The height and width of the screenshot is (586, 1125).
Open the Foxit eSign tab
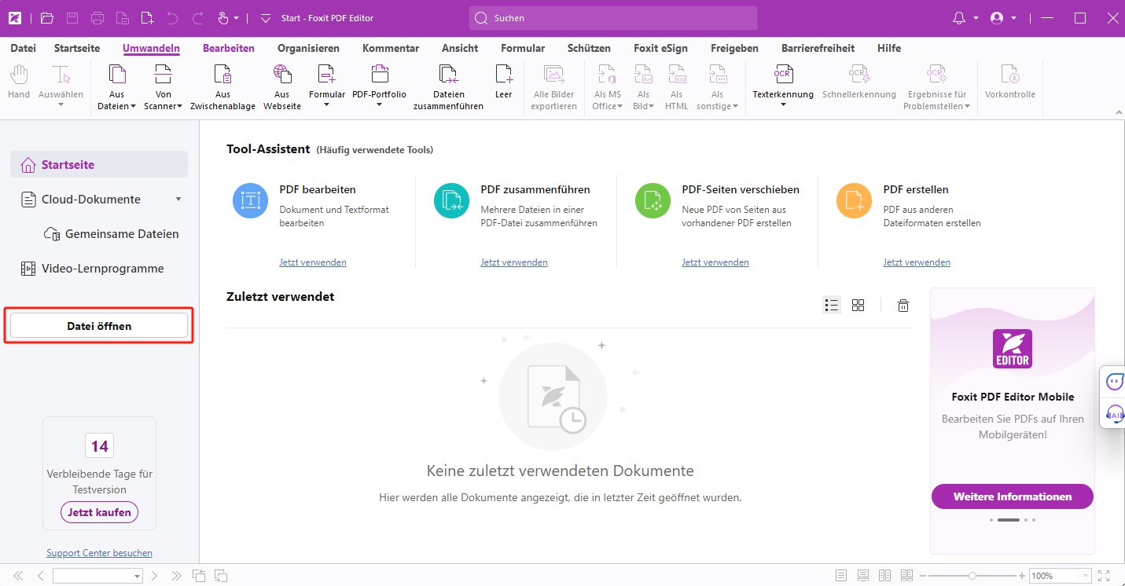[660, 48]
